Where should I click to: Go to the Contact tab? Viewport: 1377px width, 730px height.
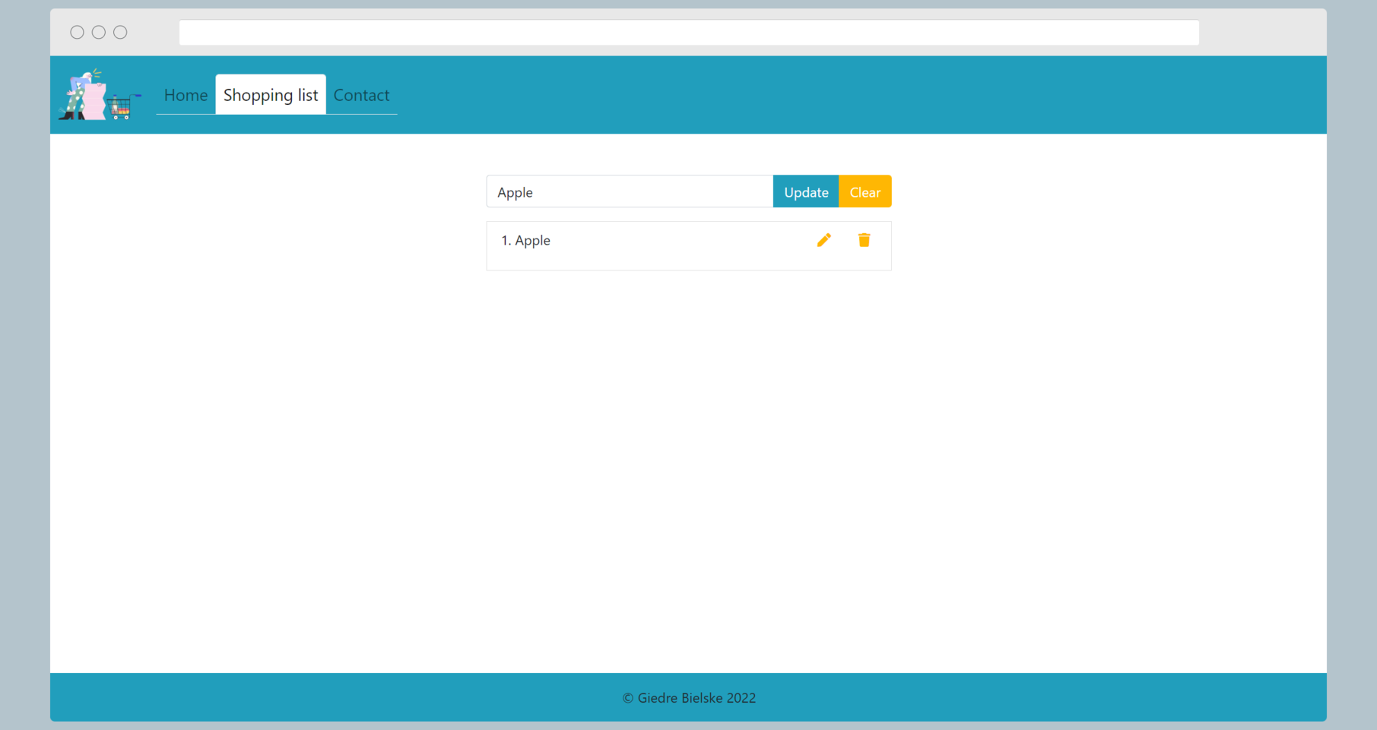pyautogui.click(x=361, y=95)
